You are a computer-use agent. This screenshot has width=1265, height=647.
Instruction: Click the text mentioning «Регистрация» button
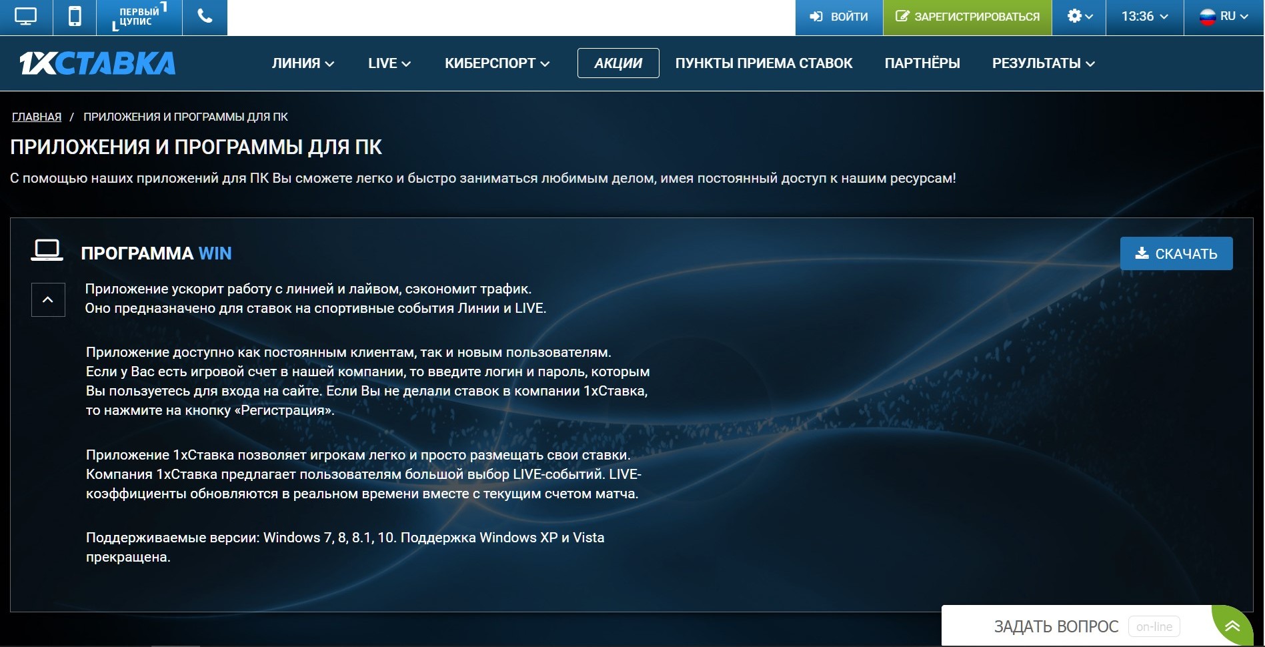point(210,410)
